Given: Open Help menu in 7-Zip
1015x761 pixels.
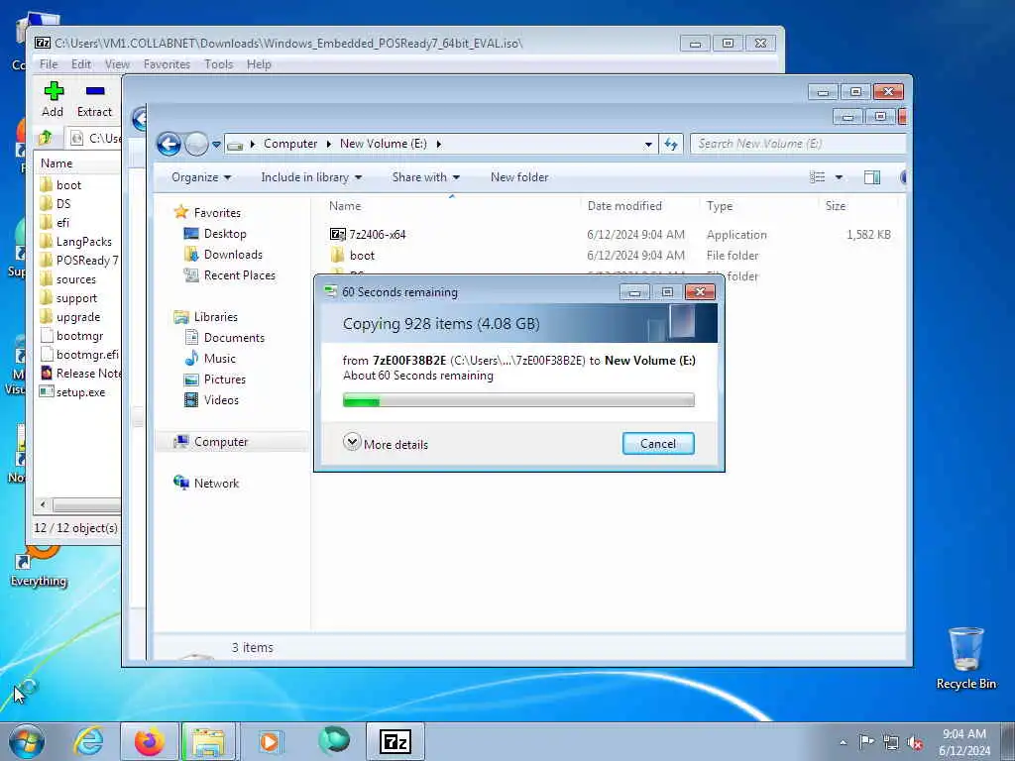Looking at the screenshot, I should pos(259,64).
